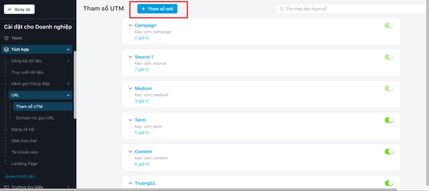Expand the Campaign parameter chevron

tap(130, 26)
